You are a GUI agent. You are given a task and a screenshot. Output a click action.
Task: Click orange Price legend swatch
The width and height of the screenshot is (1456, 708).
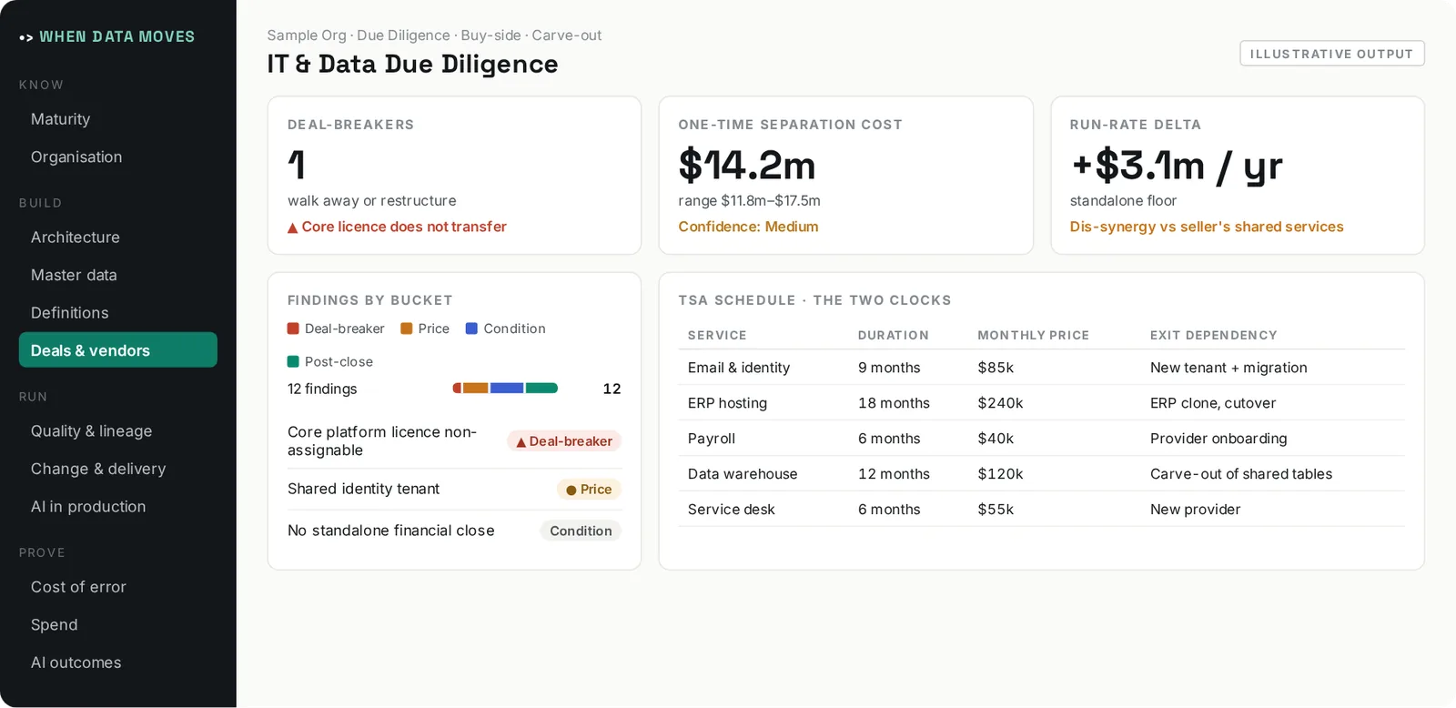point(407,329)
